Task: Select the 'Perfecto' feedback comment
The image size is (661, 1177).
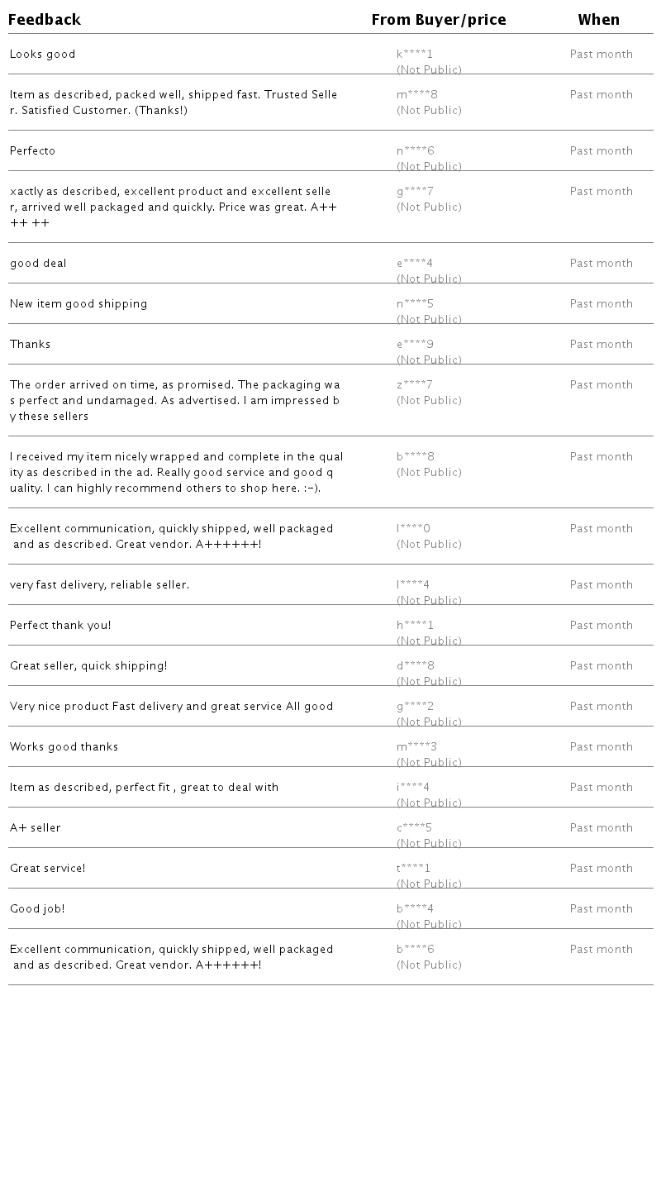Action: tap(33, 151)
